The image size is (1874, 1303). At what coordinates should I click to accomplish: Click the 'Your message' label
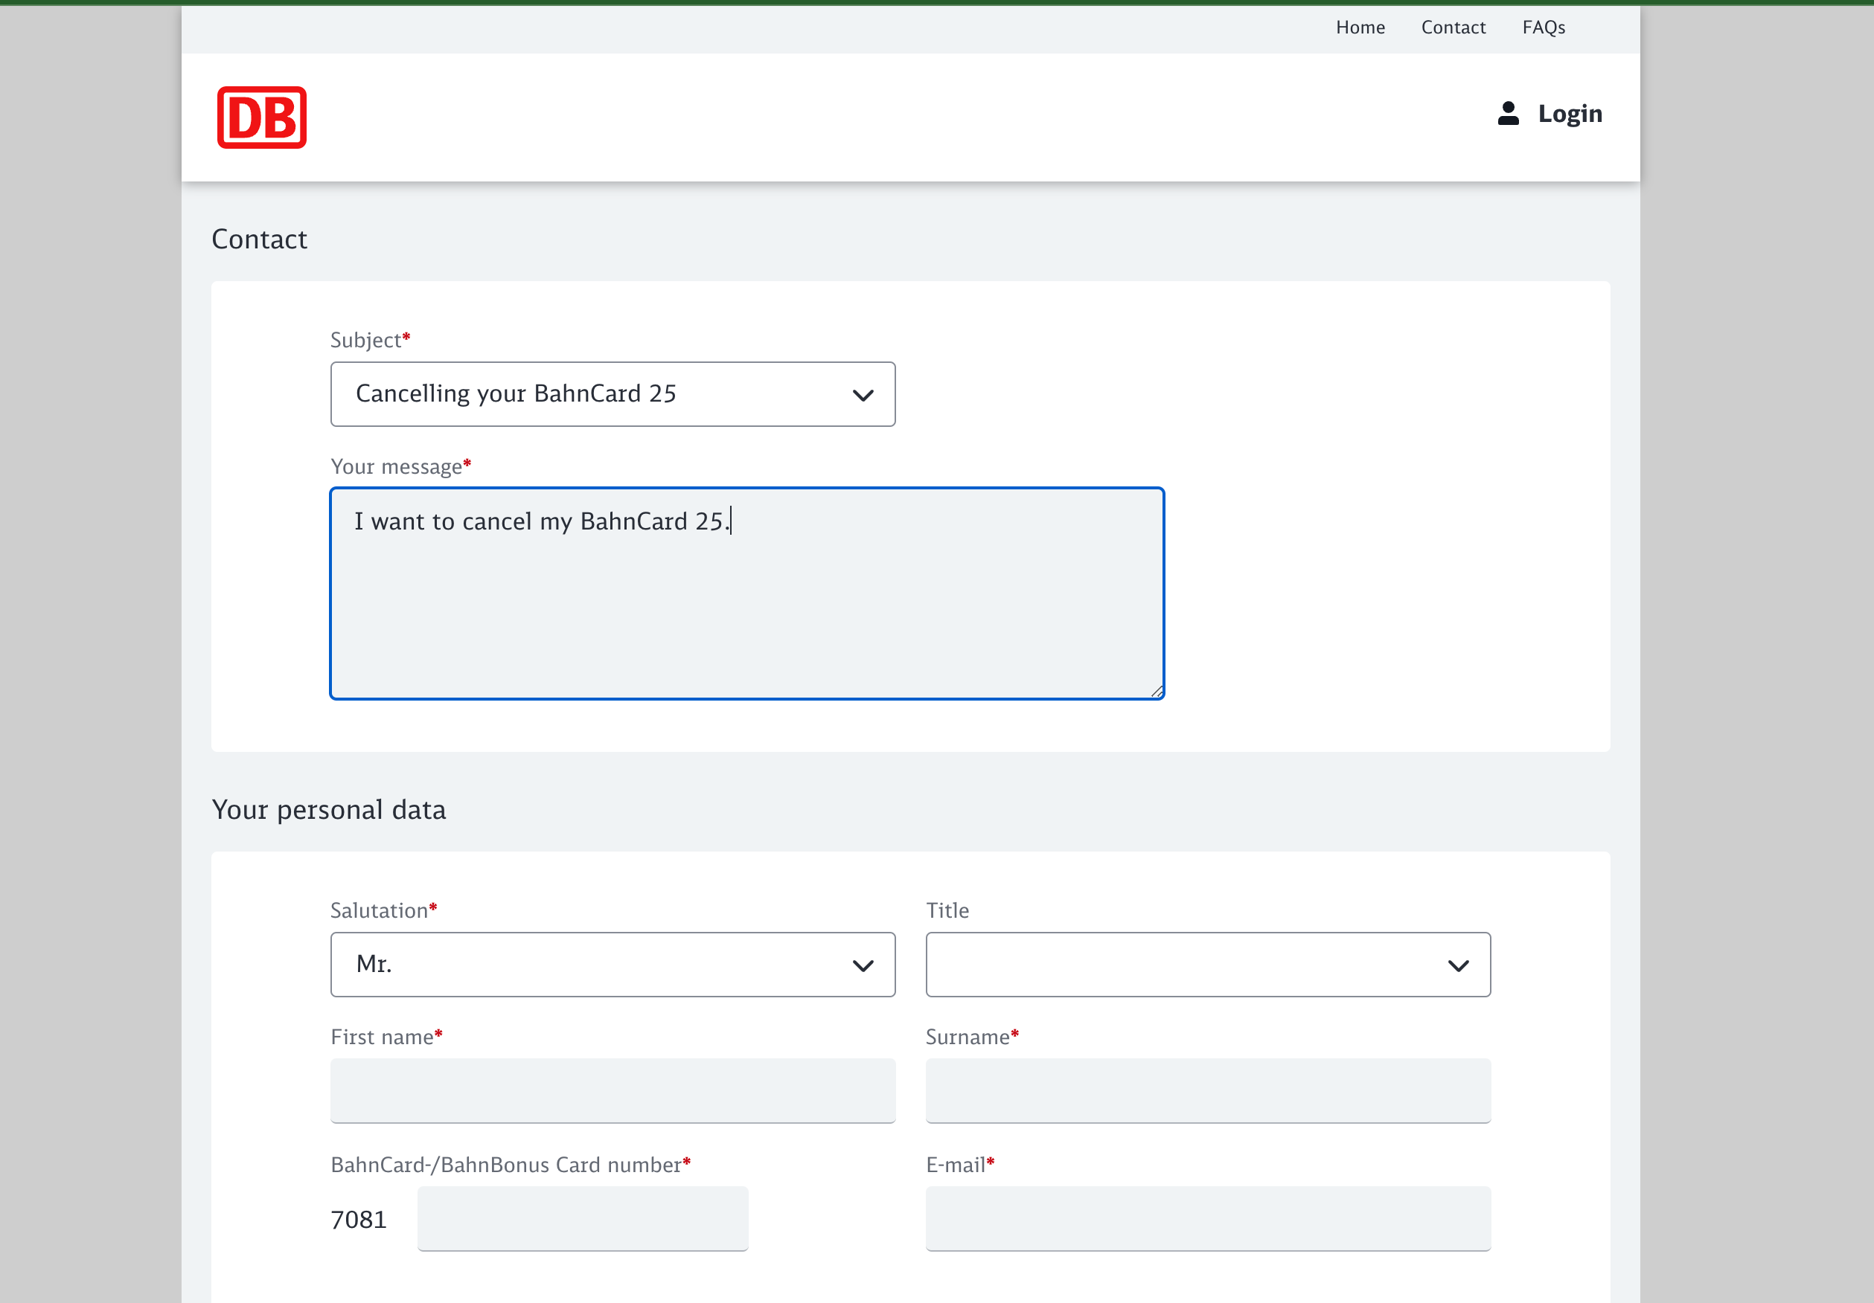click(x=400, y=466)
